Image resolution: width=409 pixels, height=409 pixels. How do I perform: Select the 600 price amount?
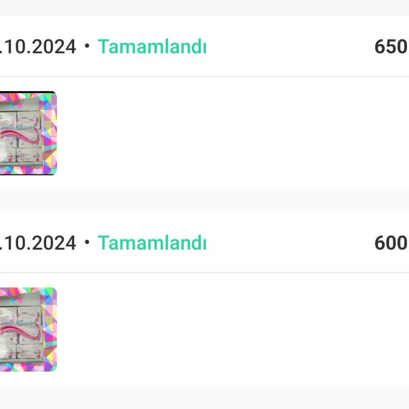(391, 243)
